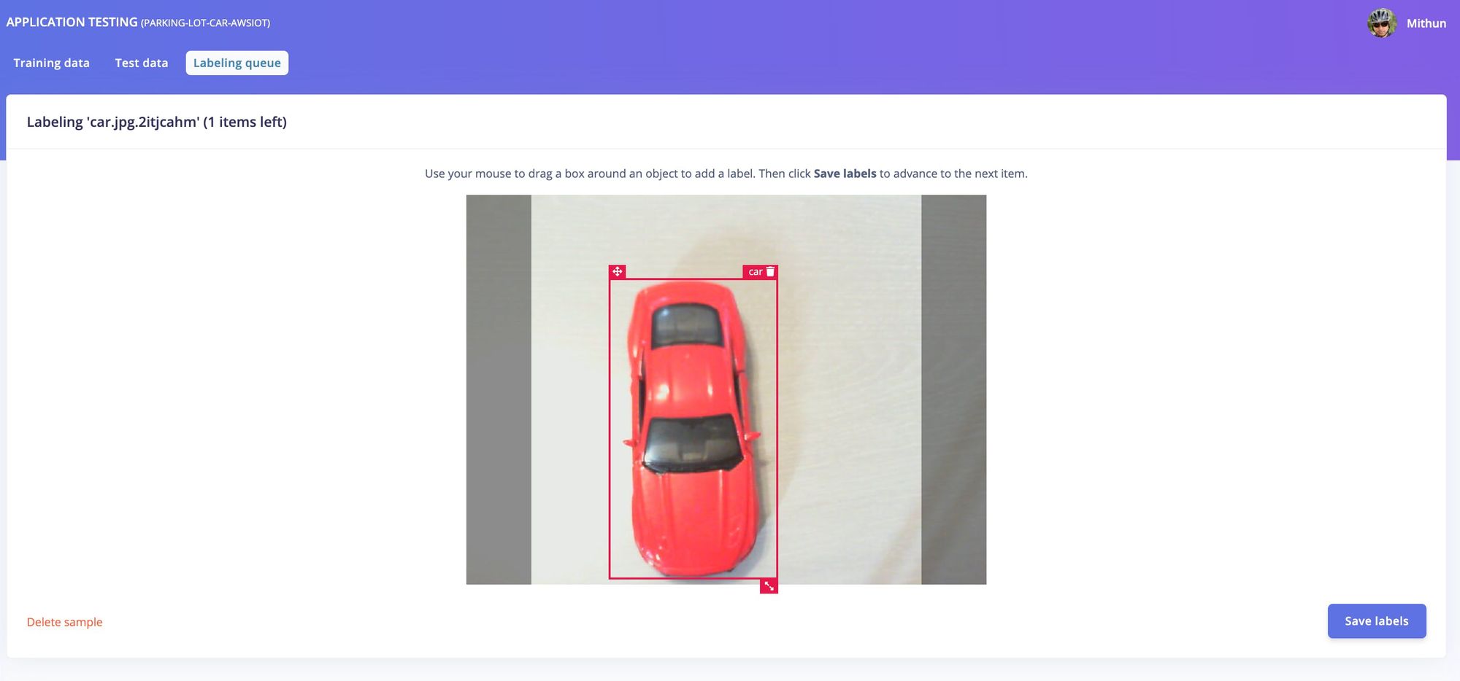Open the Test data tab
This screenshot has height=681, width=1460.
coord(142,63)
